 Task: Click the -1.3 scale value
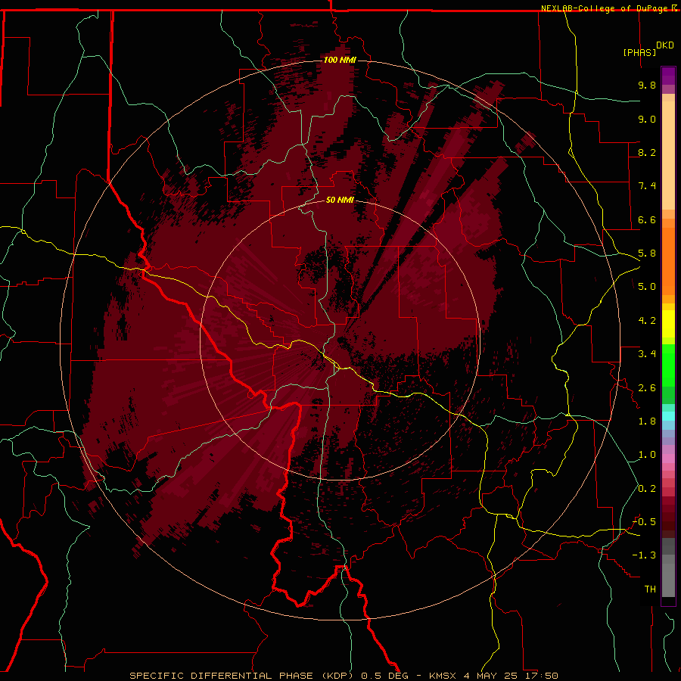pos(644,555)
